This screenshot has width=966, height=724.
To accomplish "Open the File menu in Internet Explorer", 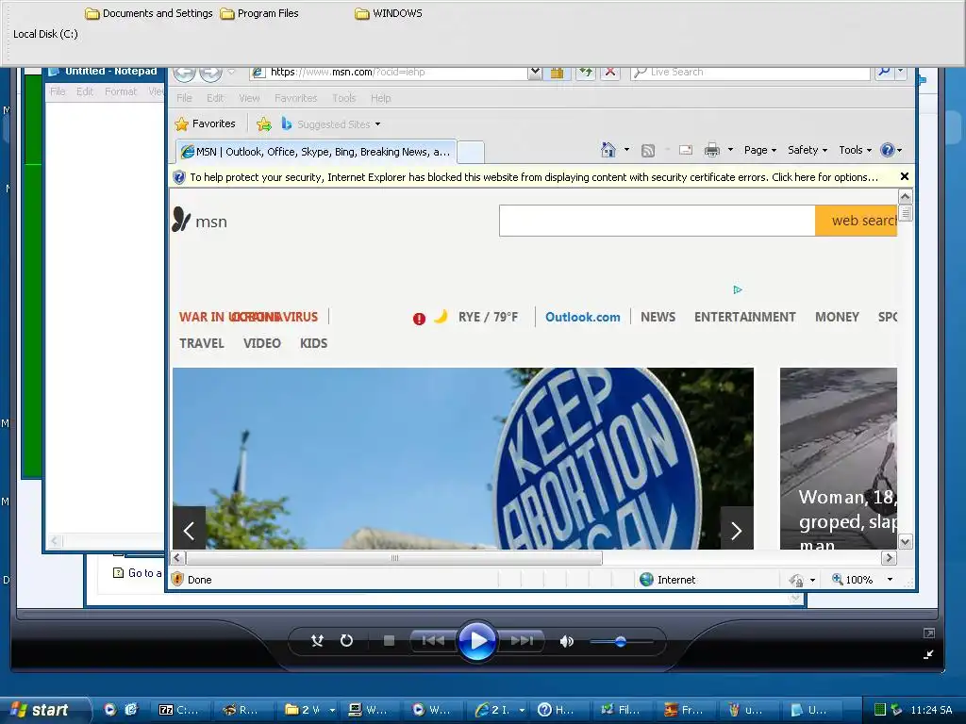I will tap(184, 98).
